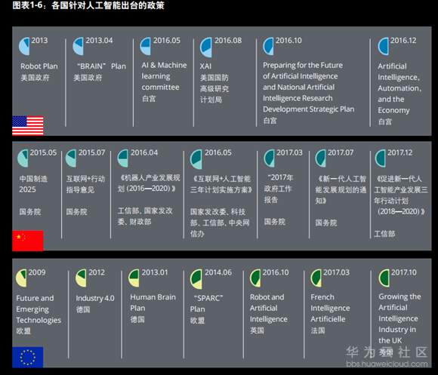
Task: Click the European Union flag icon
Action: click(x=28, y=357)
